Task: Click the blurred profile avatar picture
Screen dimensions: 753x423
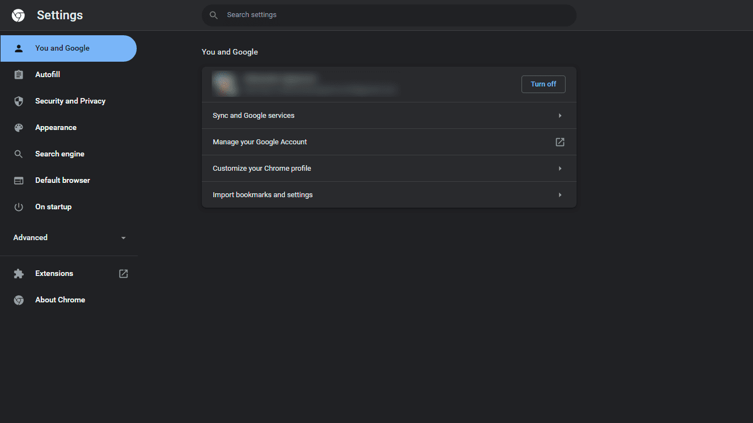Action: [x=225, y=84]
